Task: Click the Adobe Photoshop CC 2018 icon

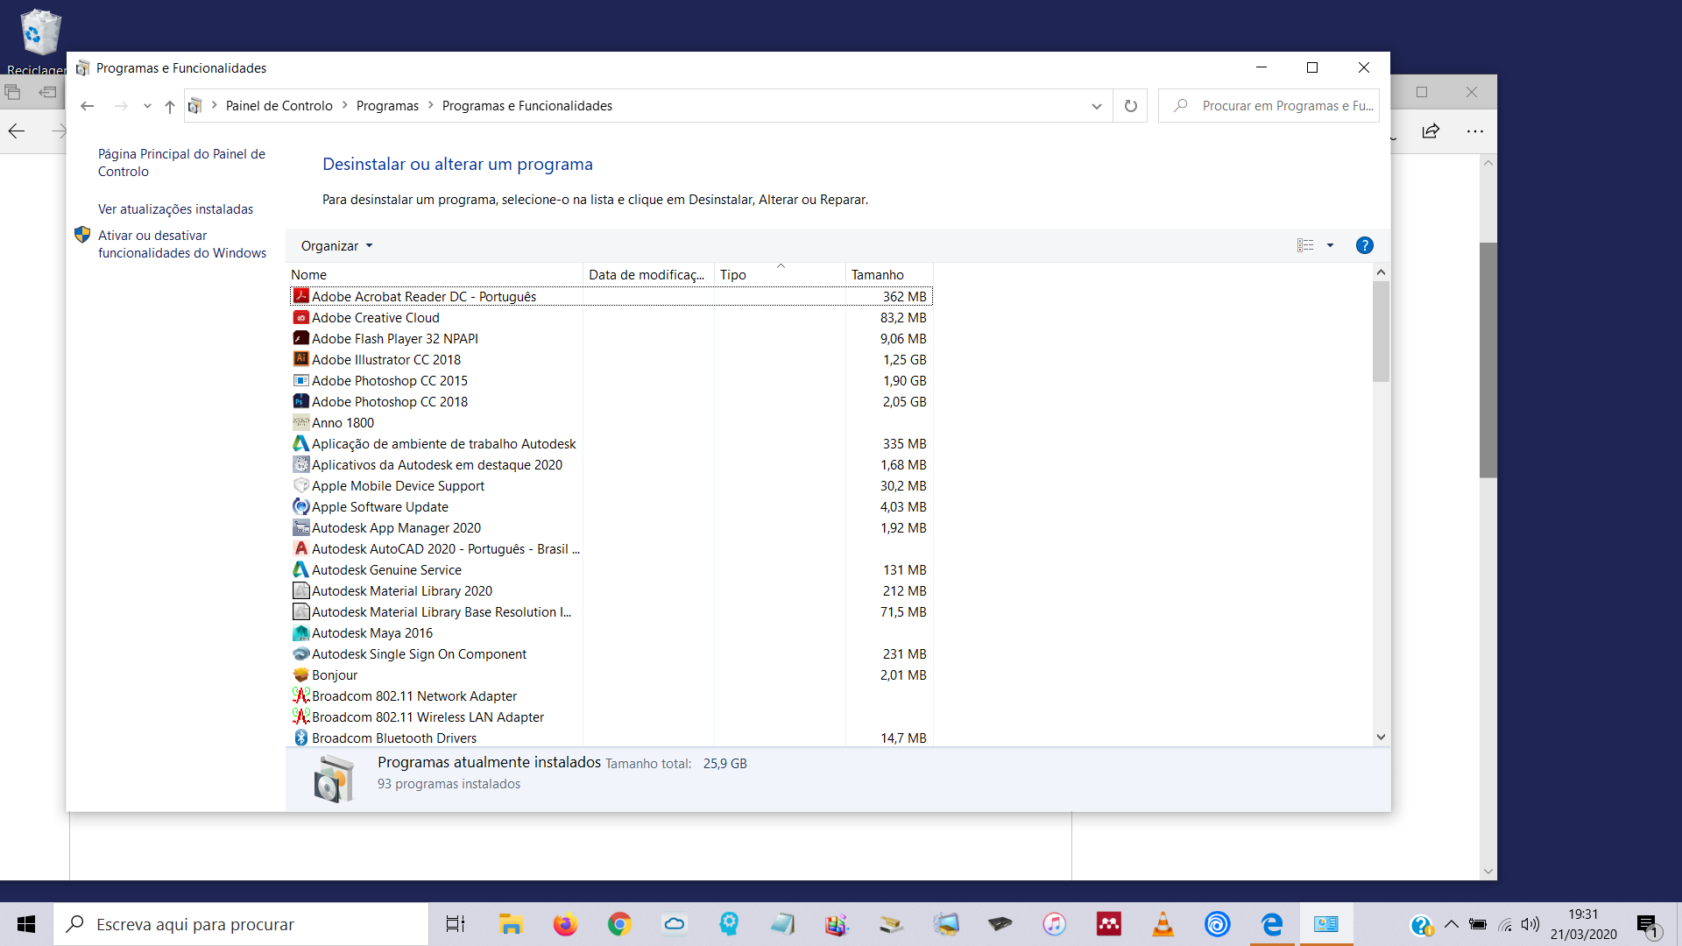Action: point(301,401)
